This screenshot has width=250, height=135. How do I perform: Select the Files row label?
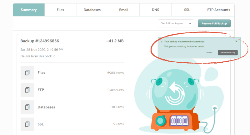point(42,73)
